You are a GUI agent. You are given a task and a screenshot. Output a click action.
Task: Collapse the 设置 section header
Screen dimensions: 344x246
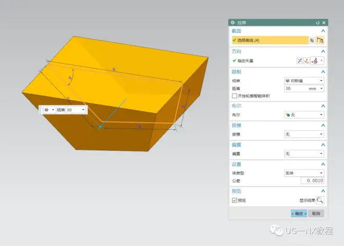coord(323,164)
